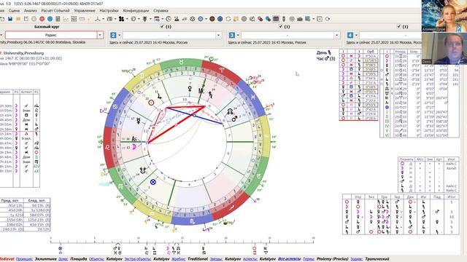Click the axes tripod toolbar icon
The image size is (467, 262).
point(98,19)
